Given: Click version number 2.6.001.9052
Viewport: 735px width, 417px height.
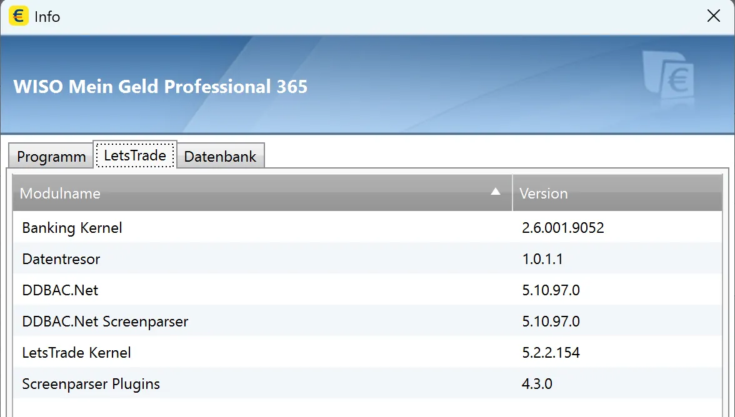Looking at the screenshot, I should pos(563,228).
